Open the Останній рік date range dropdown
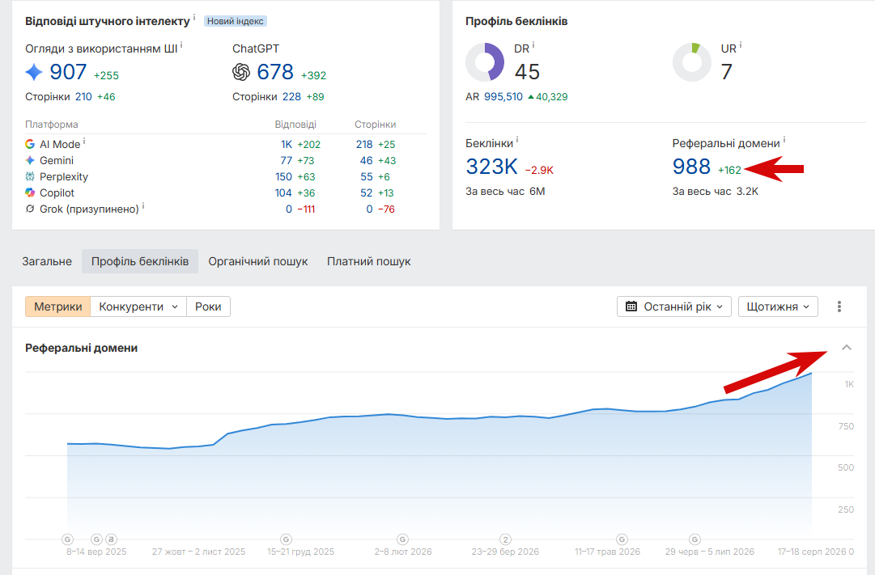This screenshot has width=875, height=575. 674,307
